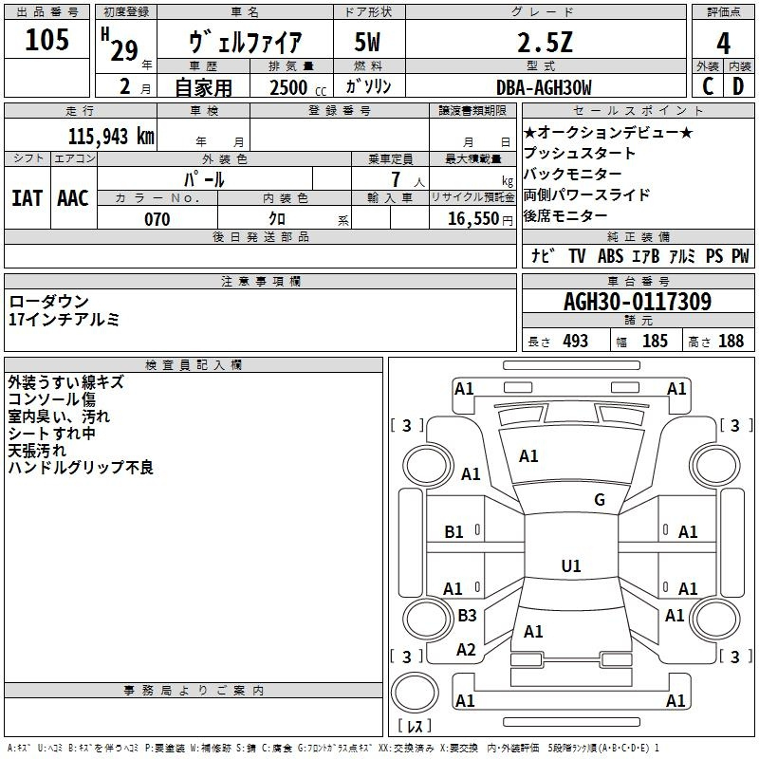
Task: Click the A1 mark on the hood
Action: [x=528, y=455]
